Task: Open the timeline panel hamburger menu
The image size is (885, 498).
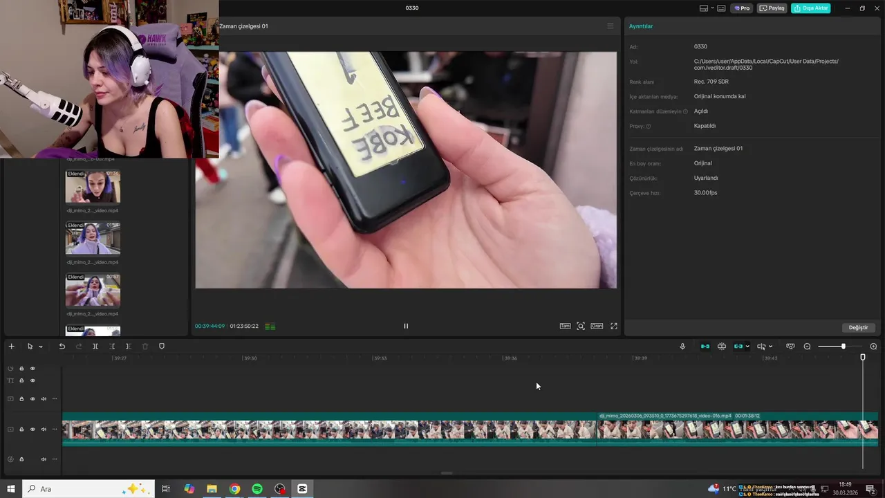Action: [x=610, y=26]
